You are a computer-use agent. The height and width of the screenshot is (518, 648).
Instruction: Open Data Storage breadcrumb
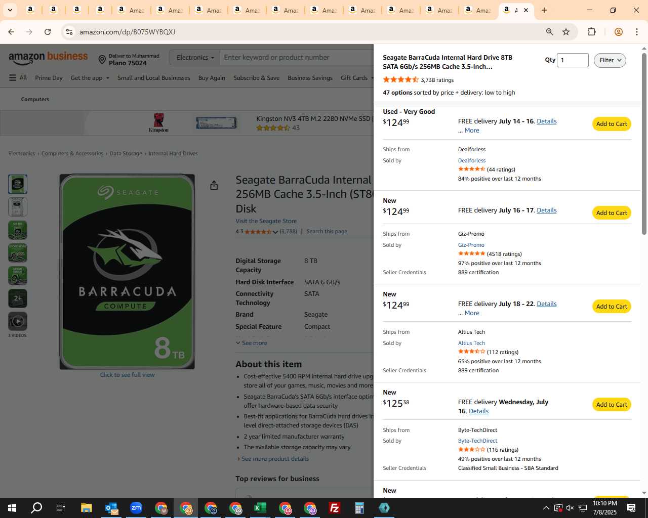point(126,153)
